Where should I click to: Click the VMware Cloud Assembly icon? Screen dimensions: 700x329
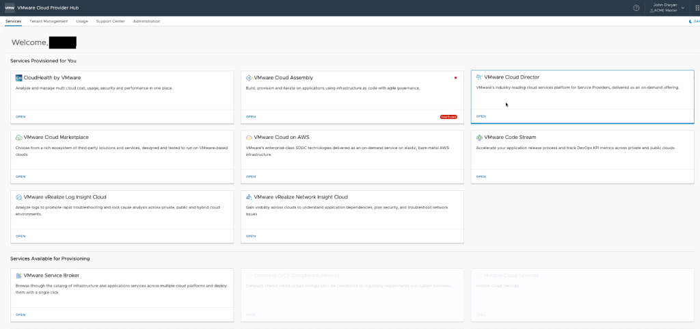[249, 78]
